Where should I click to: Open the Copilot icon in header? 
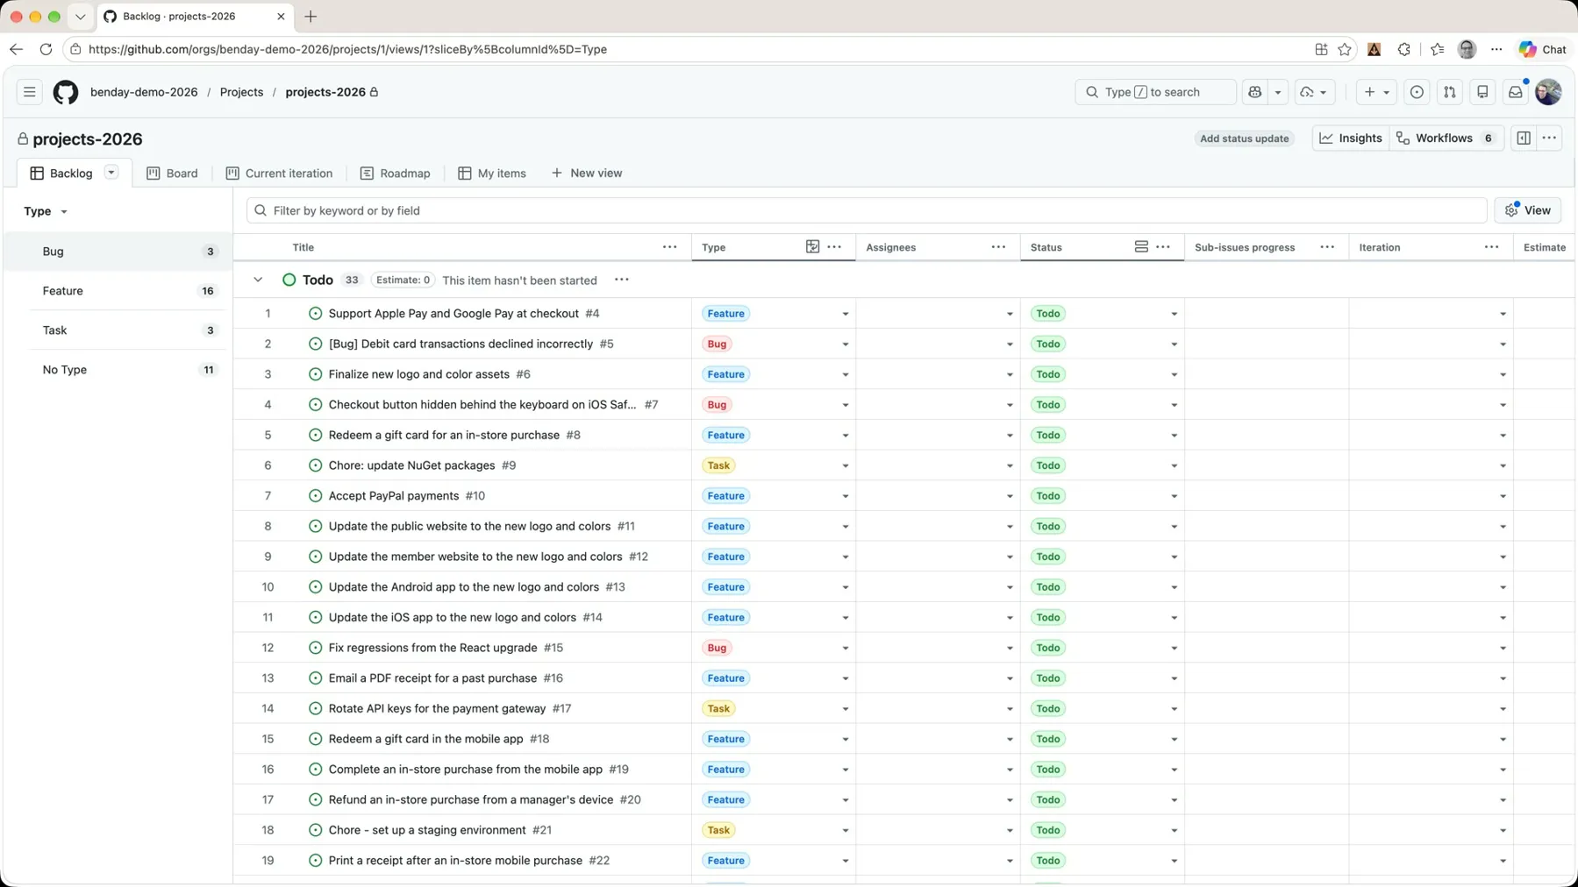(x=1255, y=92)
